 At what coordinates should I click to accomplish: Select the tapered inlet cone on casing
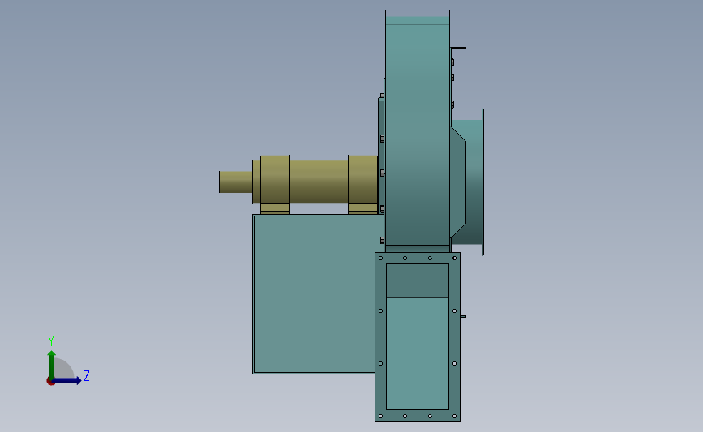point(458,182)
